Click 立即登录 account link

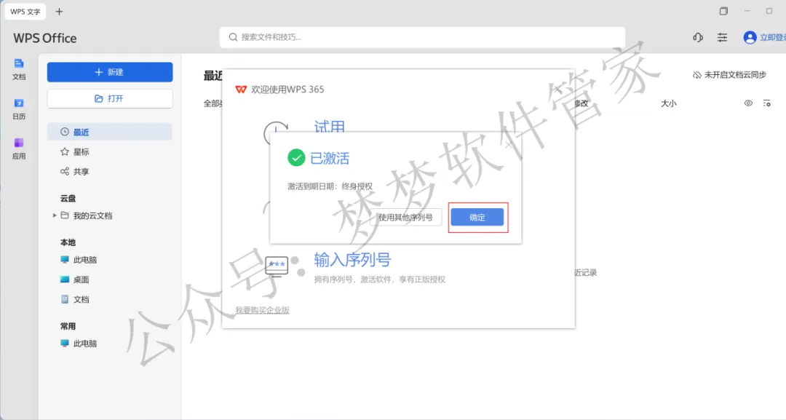pyautogui.click(x=772, y=38)
